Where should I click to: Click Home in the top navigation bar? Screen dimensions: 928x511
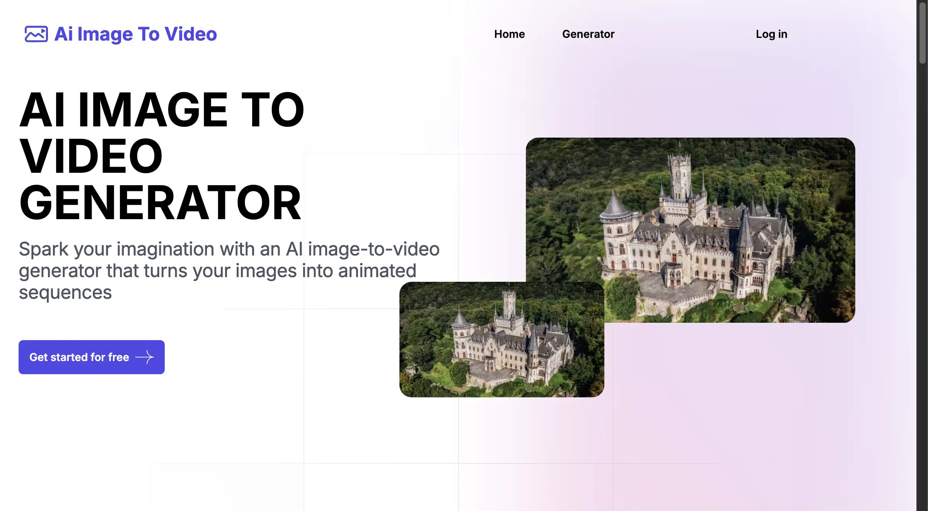point(509,34)
